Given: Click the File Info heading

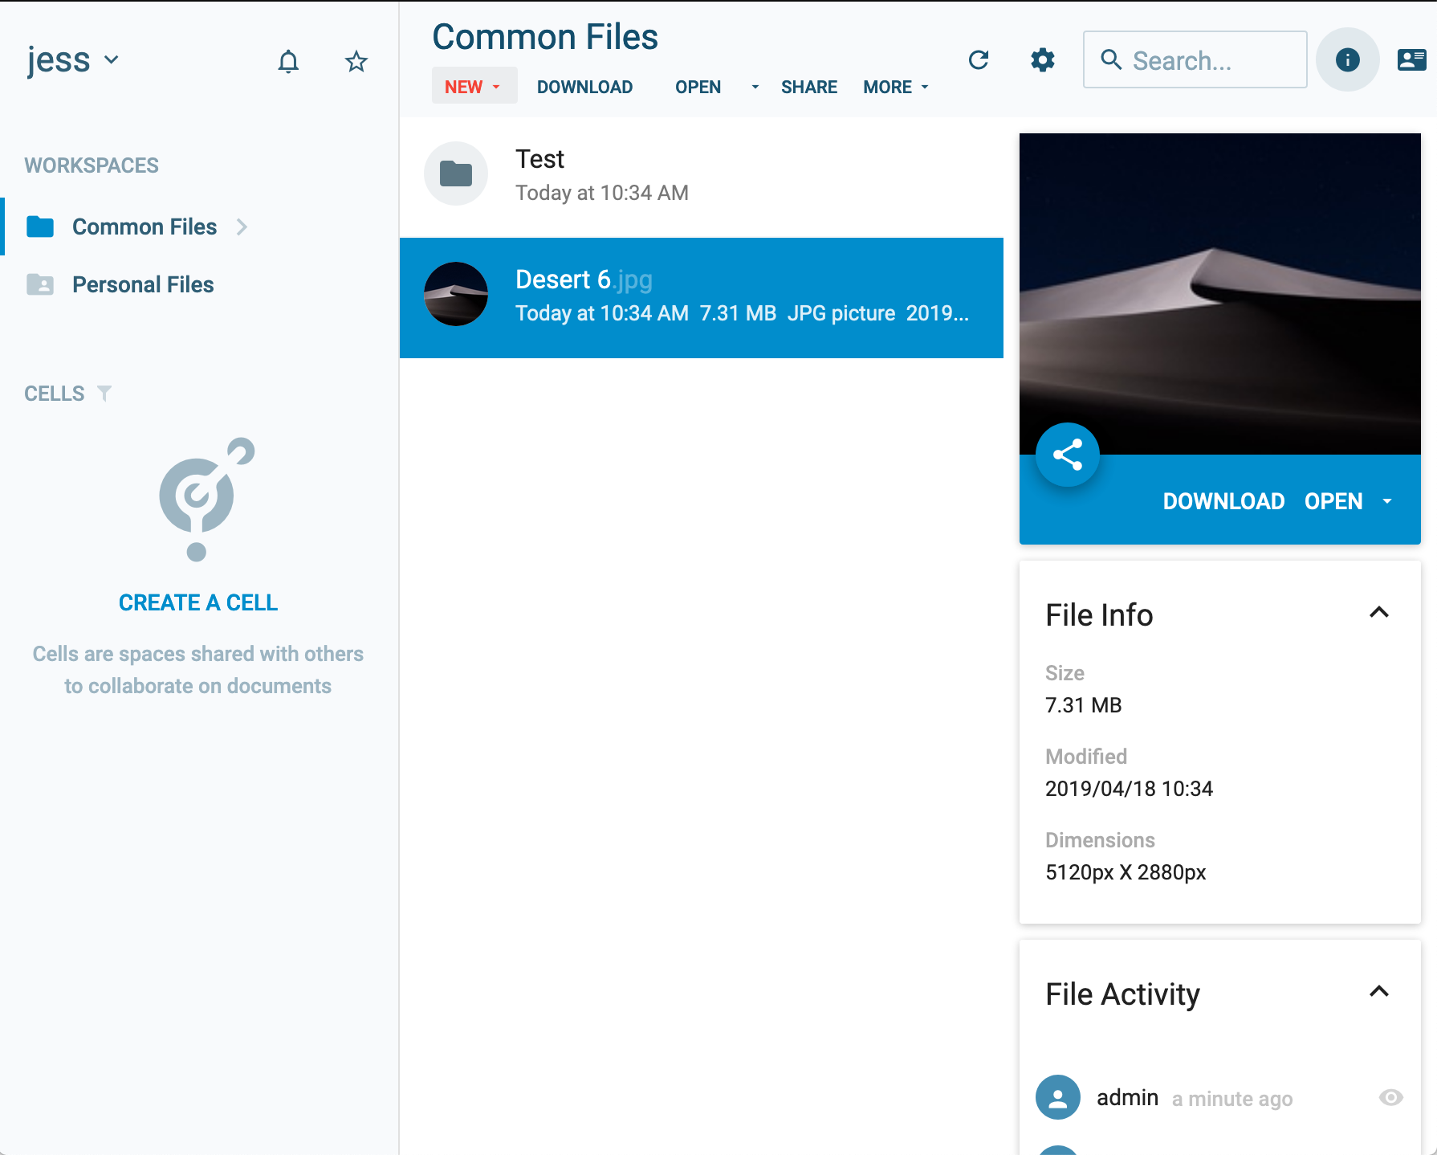Looking at the screenshot, I should tap(1099, 615).
